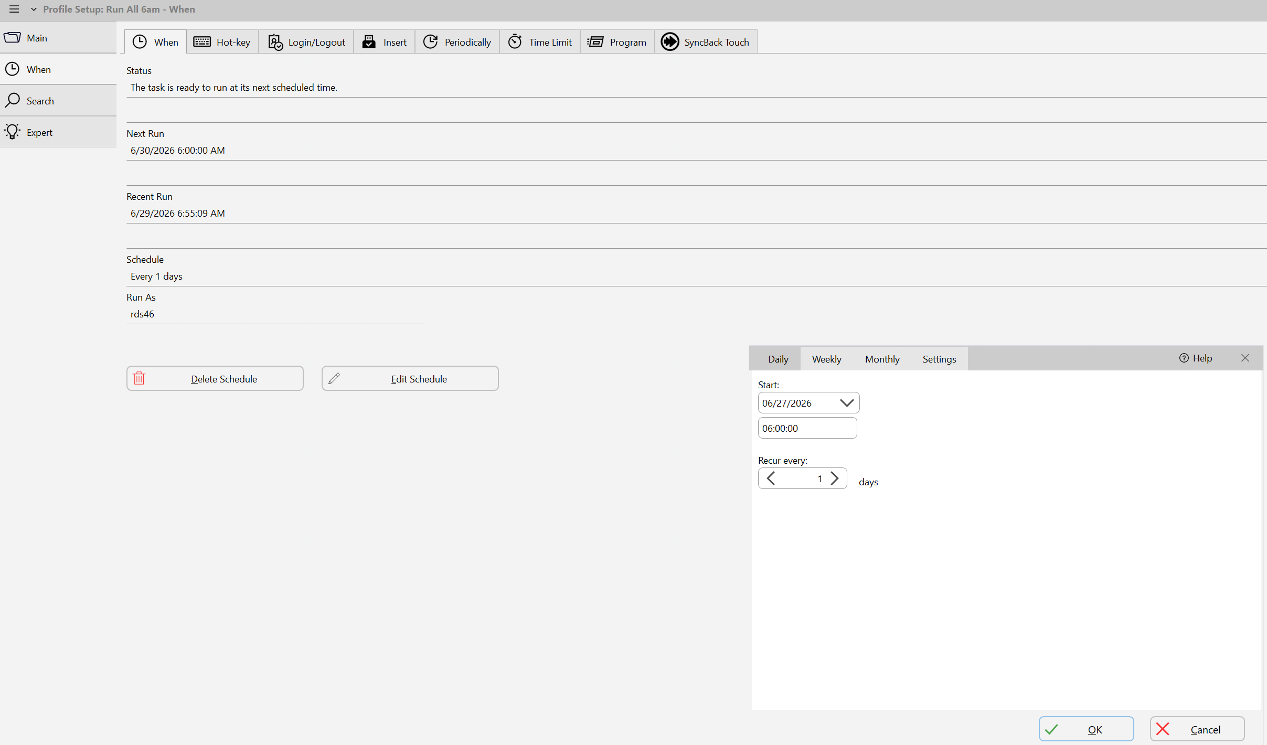This screenshot has width=1267, height=745.
Task: Select Main in the sidebar
Action: click(x=58, y=38)
